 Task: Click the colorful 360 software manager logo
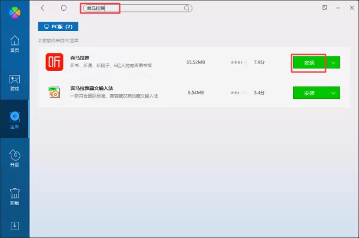14,13
